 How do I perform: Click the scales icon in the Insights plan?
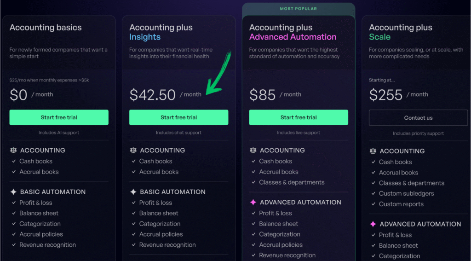[133, 150]
